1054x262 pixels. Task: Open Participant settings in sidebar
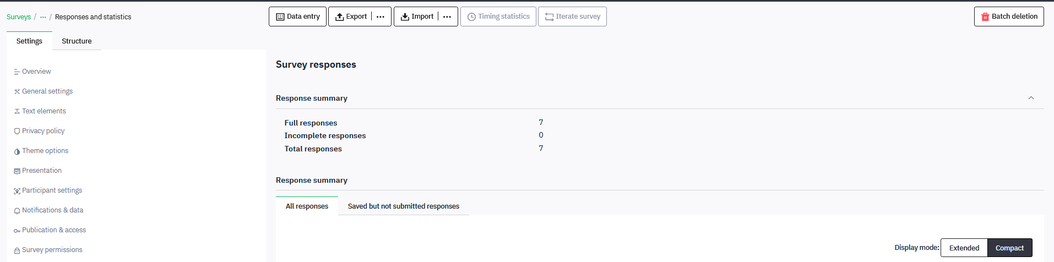[x=52, y=190]
